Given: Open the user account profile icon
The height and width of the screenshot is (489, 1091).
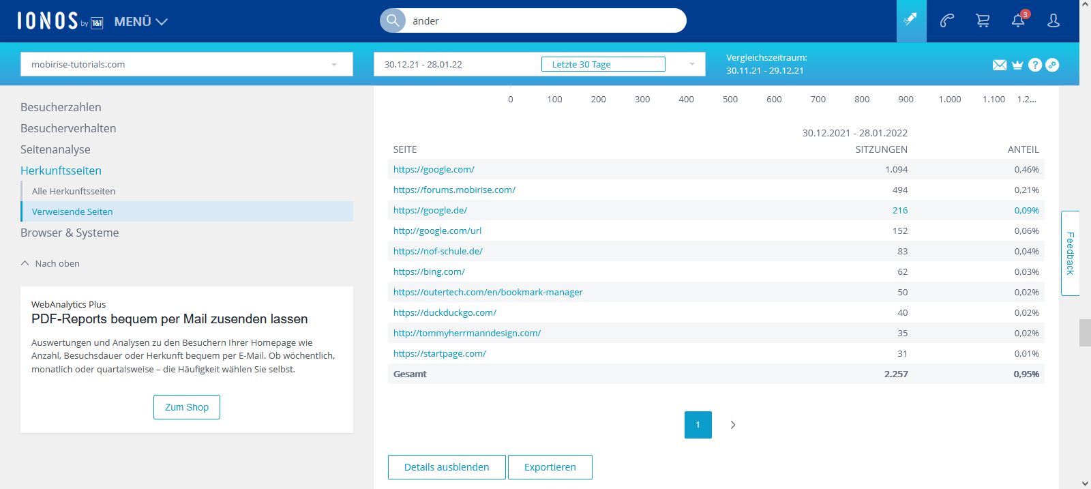Looking at the screenshot, I should coord(1053,21).
